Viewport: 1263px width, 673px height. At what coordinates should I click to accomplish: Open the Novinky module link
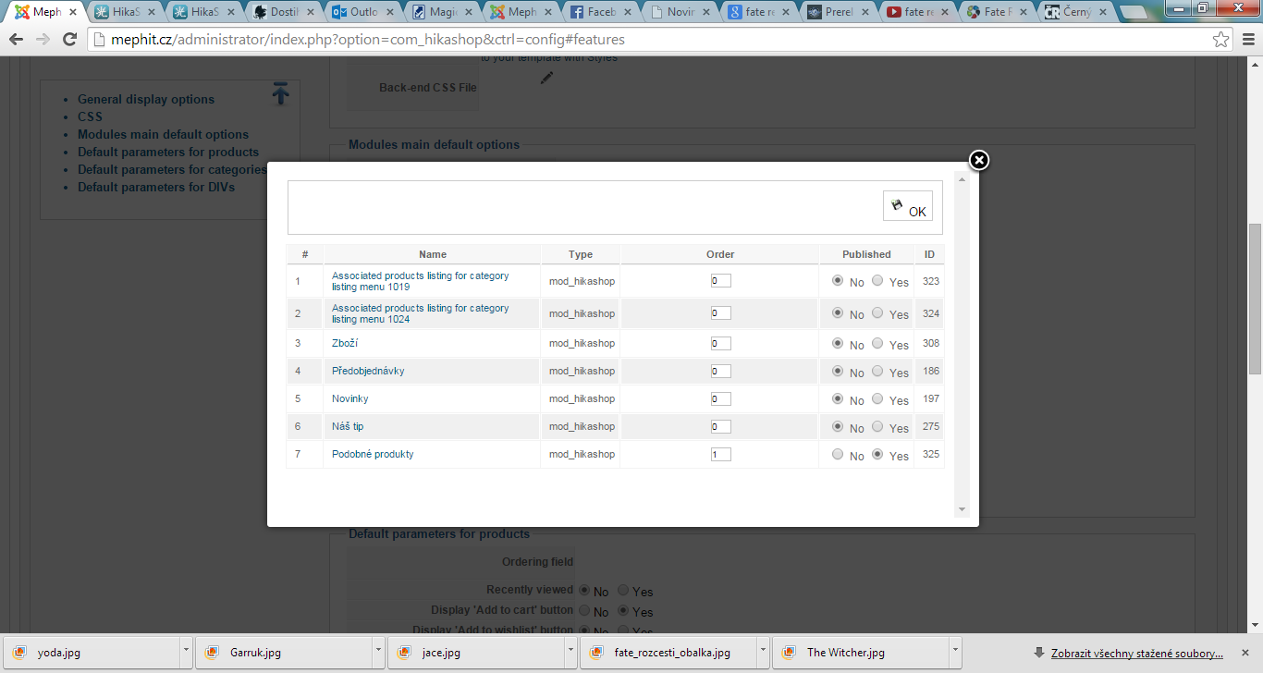tap(350, 398)
